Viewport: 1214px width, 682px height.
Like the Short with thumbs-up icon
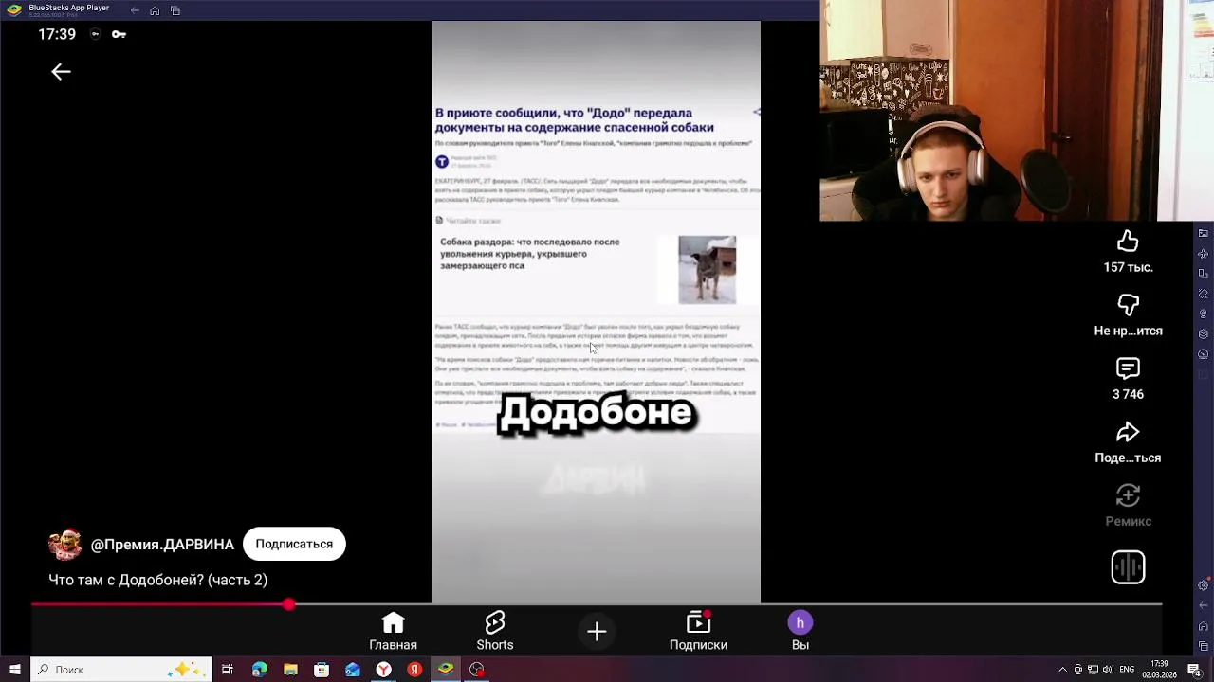[x=1128, y=242]
